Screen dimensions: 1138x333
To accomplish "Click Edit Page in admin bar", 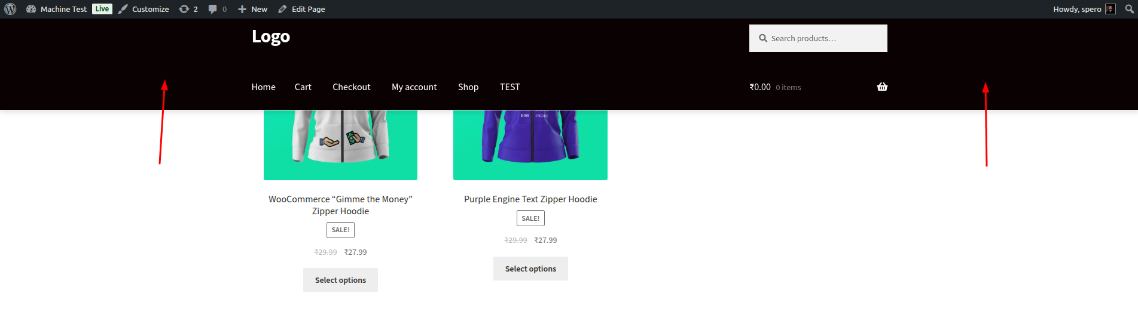I will [302, 9].
